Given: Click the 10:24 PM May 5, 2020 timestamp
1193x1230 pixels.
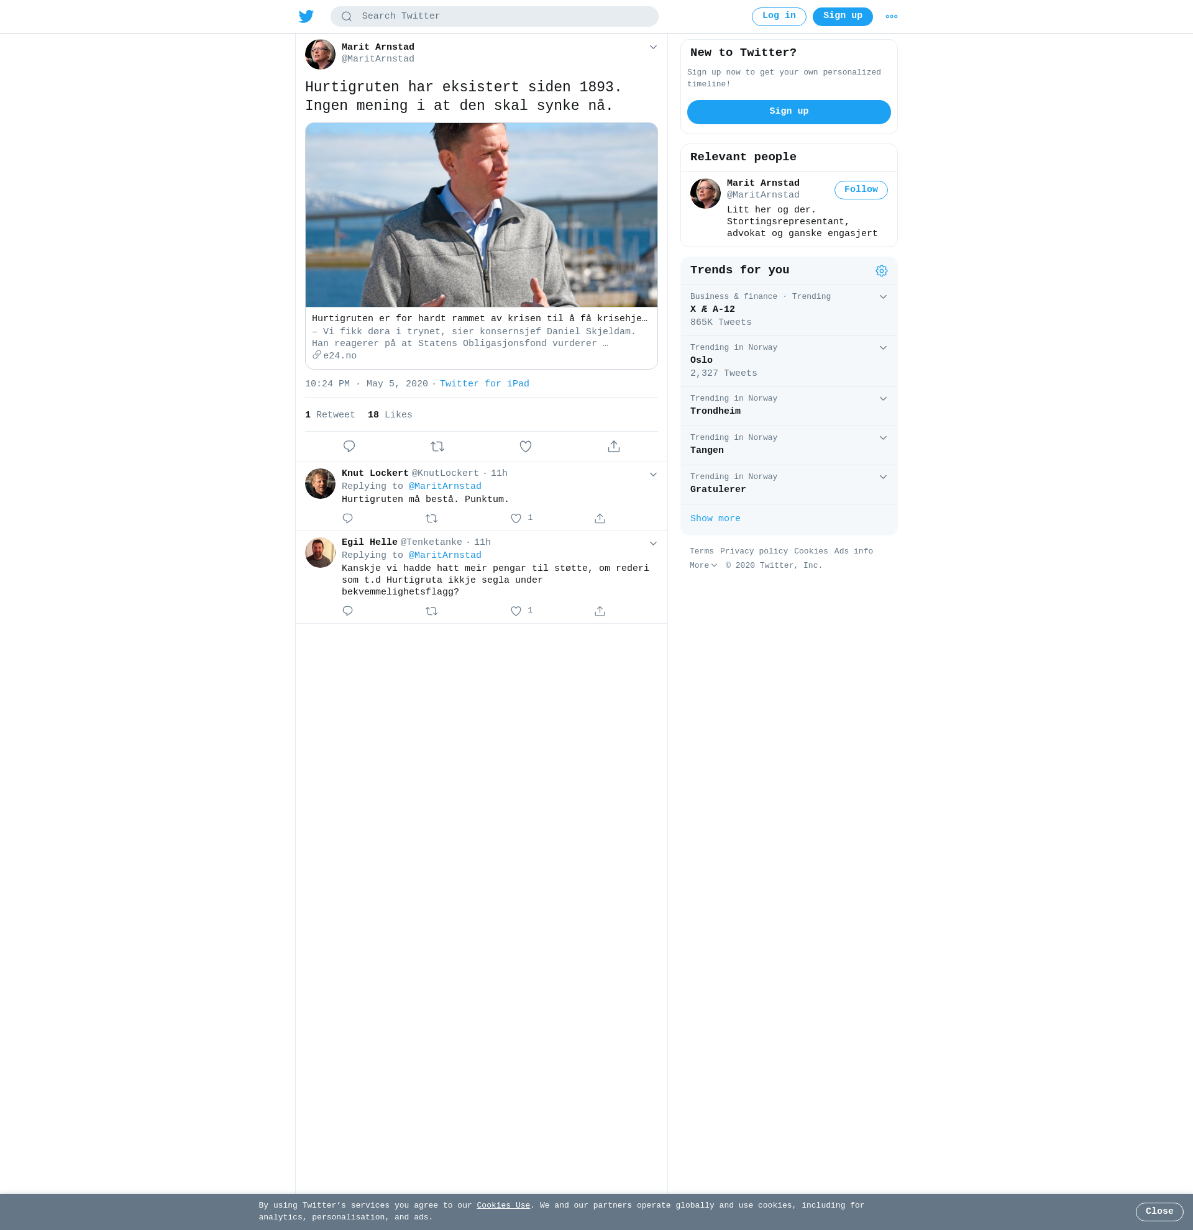Looking at the screenshot, I should coord(367,384).
